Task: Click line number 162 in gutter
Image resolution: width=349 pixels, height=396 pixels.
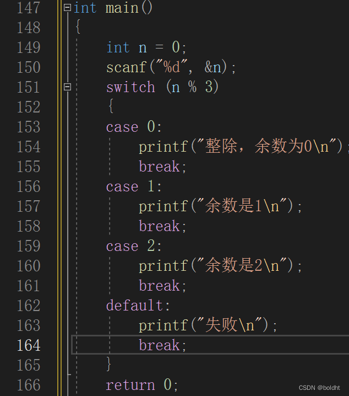Action: click(29, 306)
